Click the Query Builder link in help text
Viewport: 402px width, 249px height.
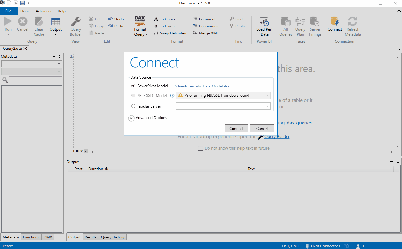[x=277, y=137]
